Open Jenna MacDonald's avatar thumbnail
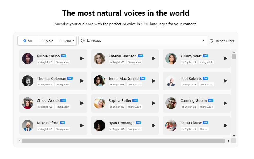Screen dimensions: 254x159 point(99,81)
